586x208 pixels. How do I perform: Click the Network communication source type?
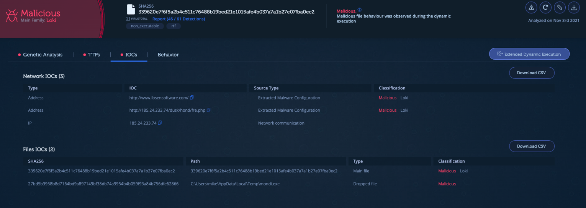tap(281, 123)
